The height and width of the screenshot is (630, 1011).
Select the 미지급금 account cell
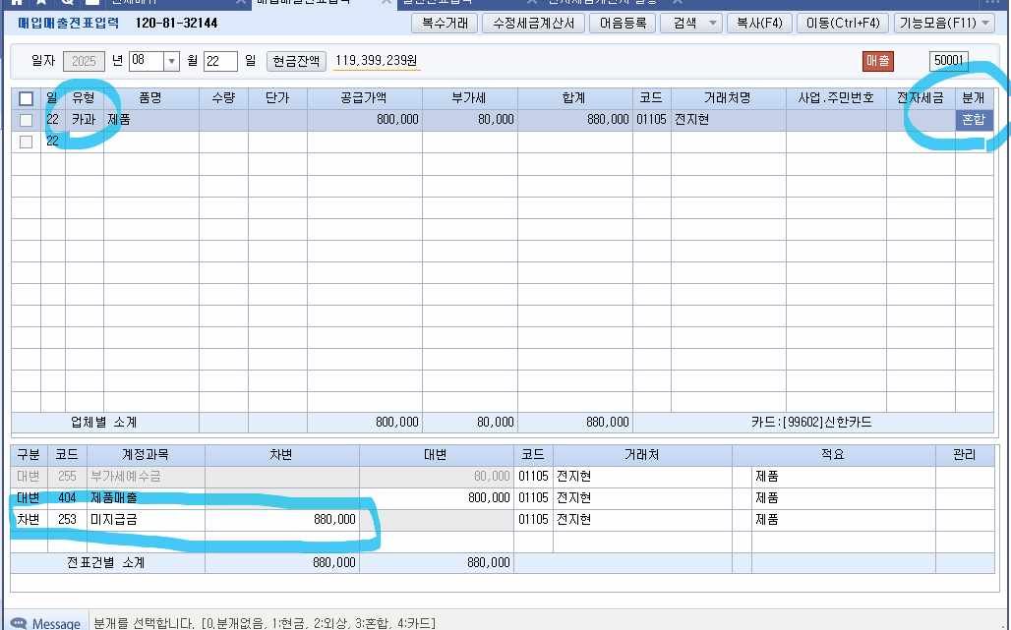click(x=146, y=520)
